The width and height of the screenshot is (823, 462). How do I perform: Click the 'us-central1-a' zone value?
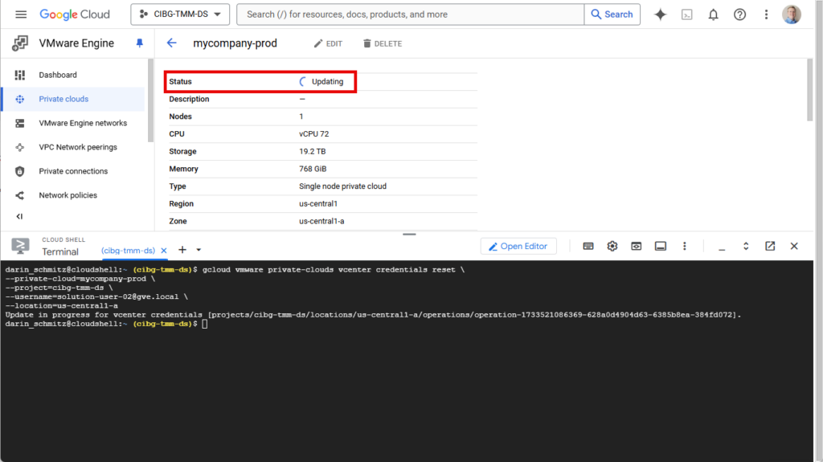[321, 221]
